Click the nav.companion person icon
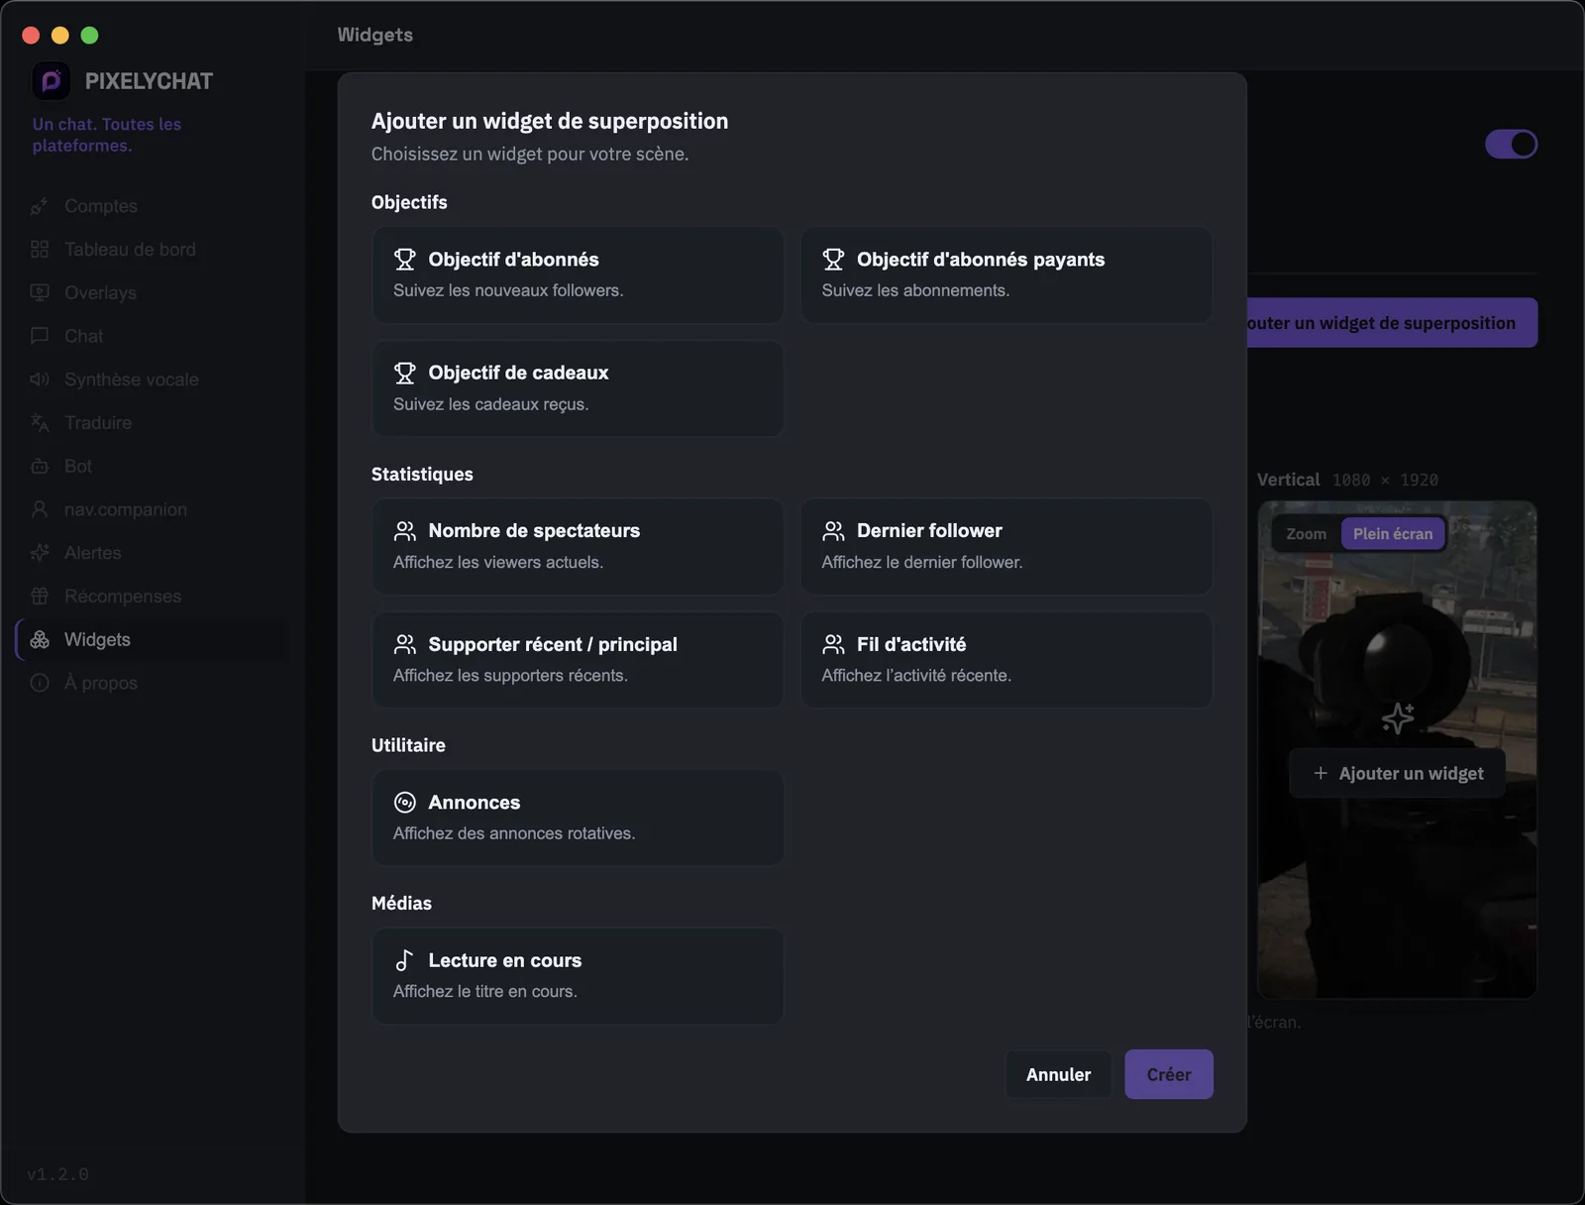 pos(40,509)
